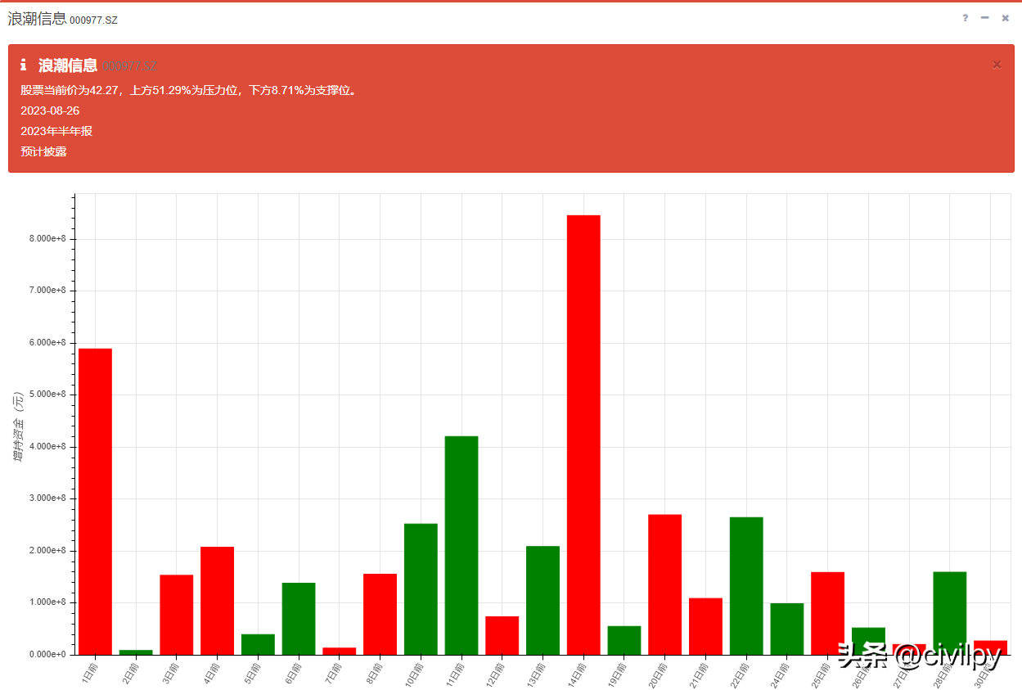Select the red bar above 8日前

point(380,614)
